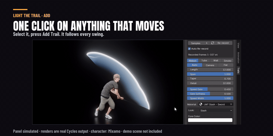This screenshot has width=273, height=136.
Task: Click the 'LIGHT THE TRAIL · ADD' caption
Action: (31, 16)
